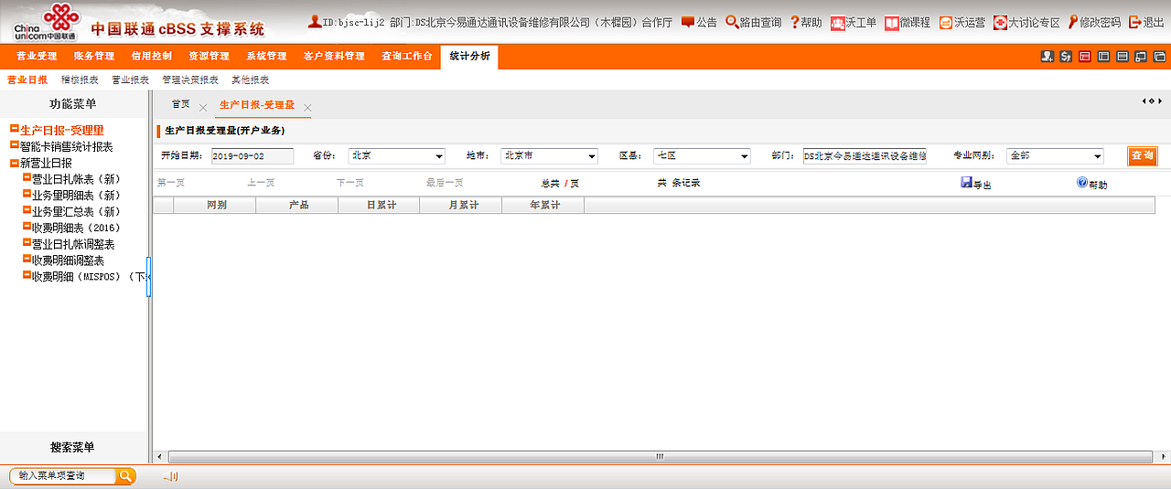Image resolution: width=1171 pixels, height=489 pixels.
Task: Go to 第一页 first page
Action: [x=171, y=183]
